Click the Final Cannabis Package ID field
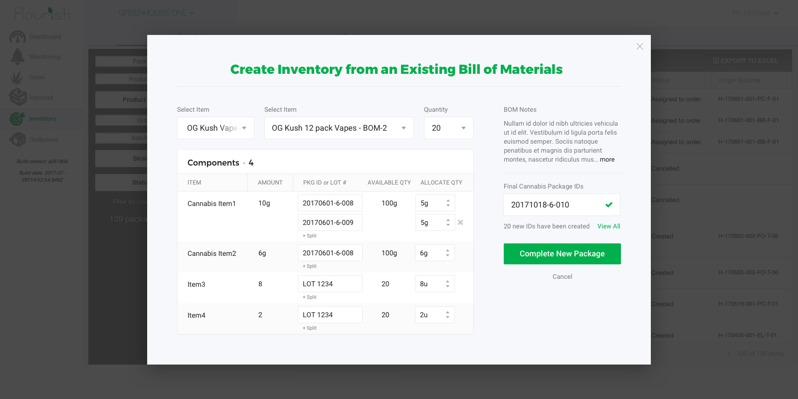This screenshot has height=399, width=798. [562, 204]
